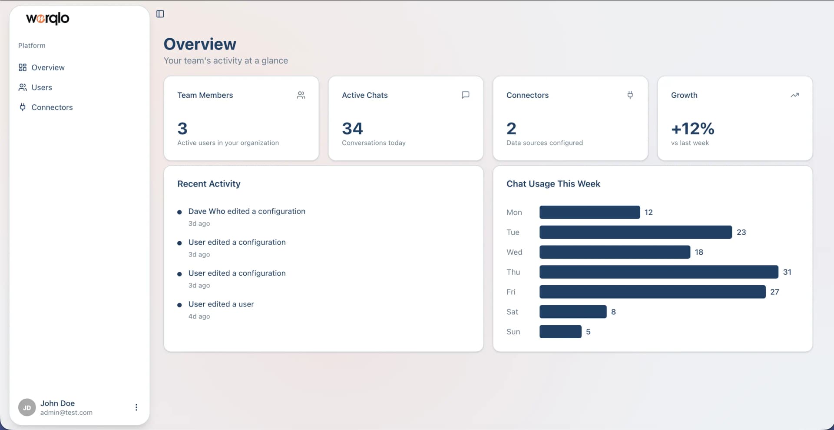Screen dimensions: 834x430
Task: Select the Users icon in sidebar
Action: click(x=23, y=87)
